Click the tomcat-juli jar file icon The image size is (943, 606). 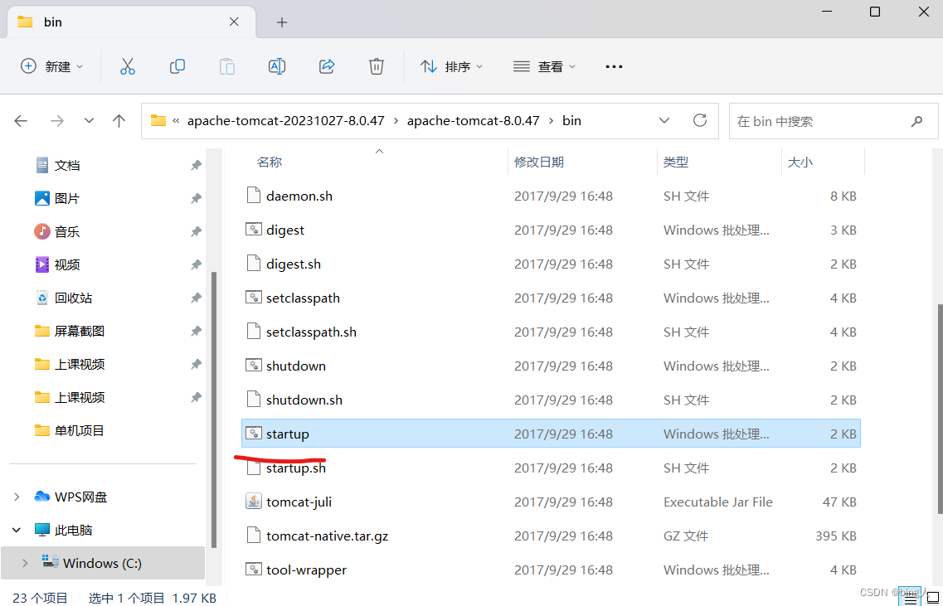[254, 502]
